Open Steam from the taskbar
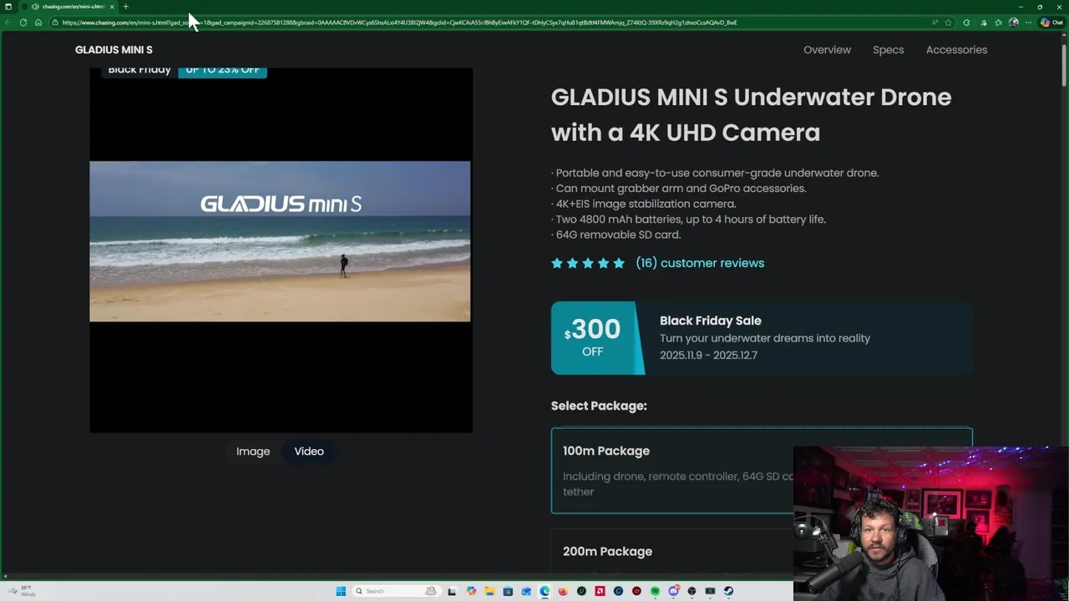 728,591
